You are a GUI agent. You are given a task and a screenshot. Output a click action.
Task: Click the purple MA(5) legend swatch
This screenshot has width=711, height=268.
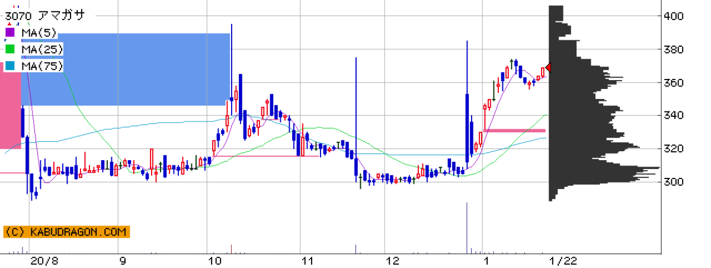(10, 32)
